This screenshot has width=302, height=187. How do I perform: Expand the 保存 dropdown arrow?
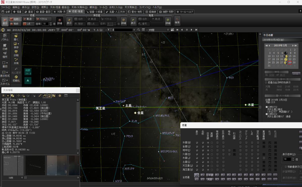coord(19,44)
